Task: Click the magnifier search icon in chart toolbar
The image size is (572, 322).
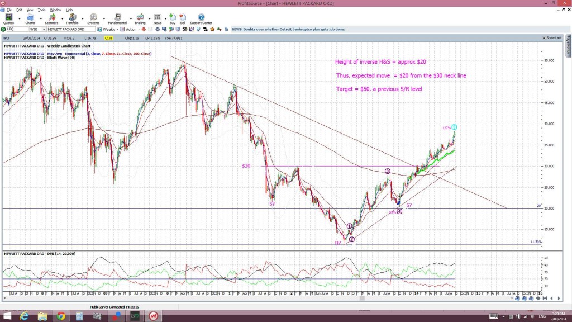Action: click(x=171, y=29)
